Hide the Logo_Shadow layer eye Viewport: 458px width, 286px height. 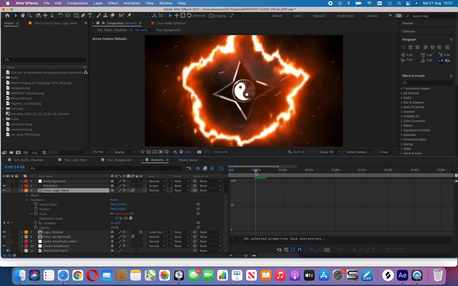4,232
